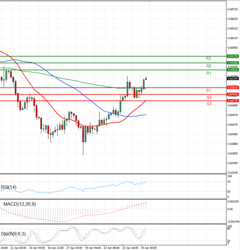Click the 0.64065 price axis value
This screenshot has height=250, width=240.
pos(233,134)
